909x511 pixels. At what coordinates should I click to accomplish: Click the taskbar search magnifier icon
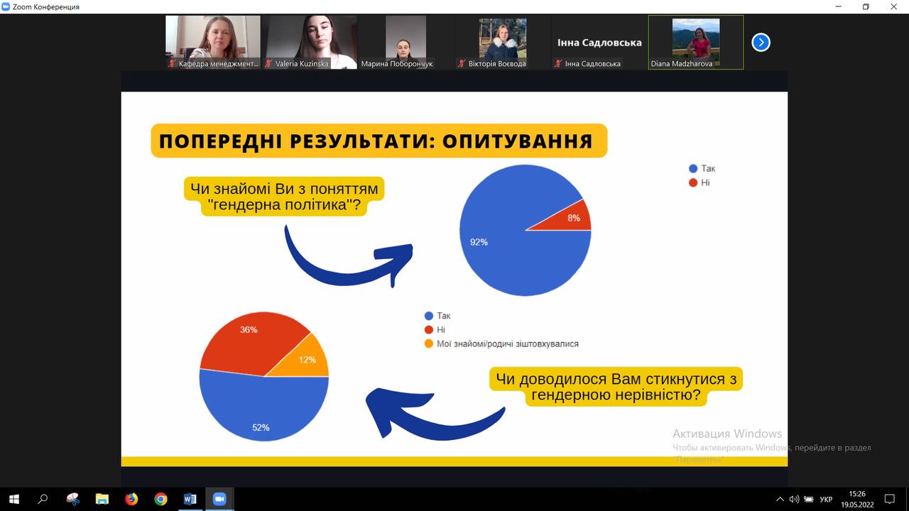pos(43,499)
